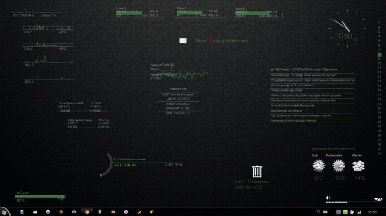
Task: Open the recycle bin trash icon
Action: (257, 171)
